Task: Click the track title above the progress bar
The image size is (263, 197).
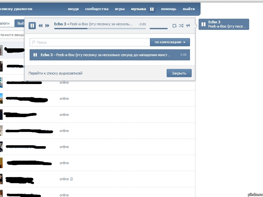Action: (93, 24)
